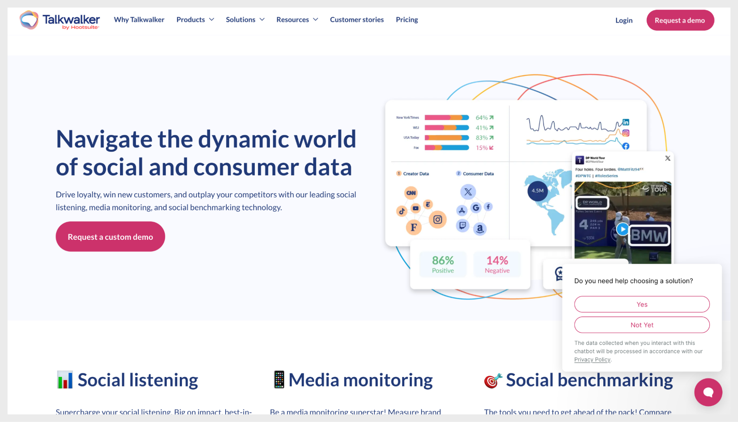Viewport: 738px width, 422px height.
Task: Expand the Resources dropdown menu
Action: pyautogui.click(x=297, y=20)
